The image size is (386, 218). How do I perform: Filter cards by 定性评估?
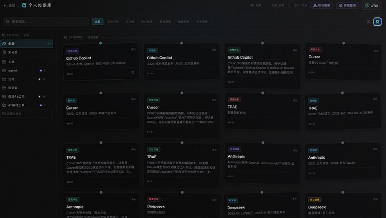113,22
